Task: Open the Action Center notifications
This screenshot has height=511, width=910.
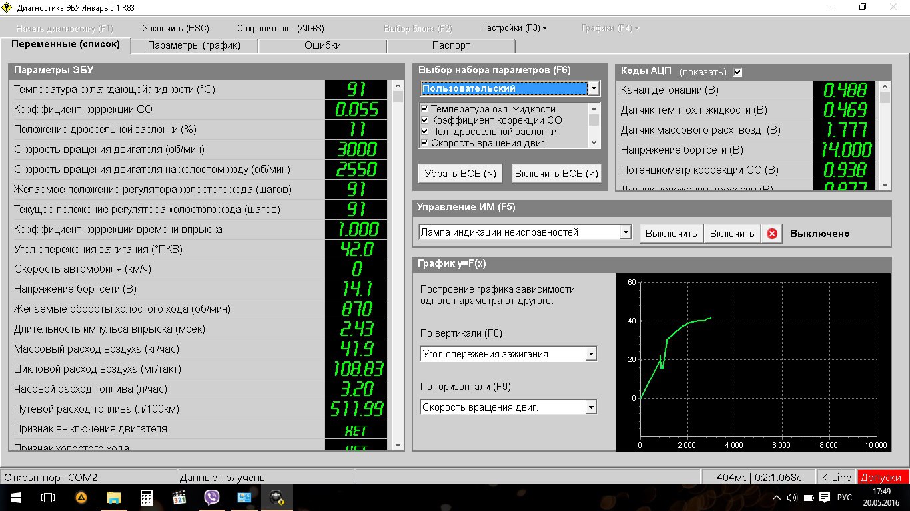Action: click(x=825, y=498)
